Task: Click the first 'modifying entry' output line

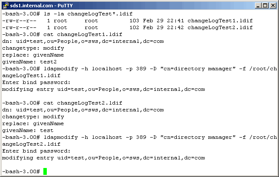Action: (x=103, y=89)
